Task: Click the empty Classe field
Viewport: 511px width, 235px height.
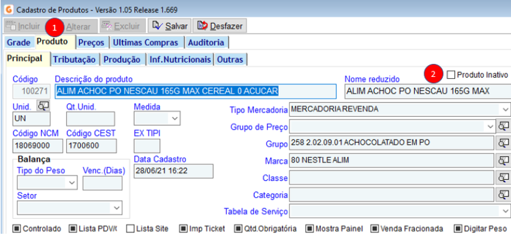Action: [x=391, y=177]
